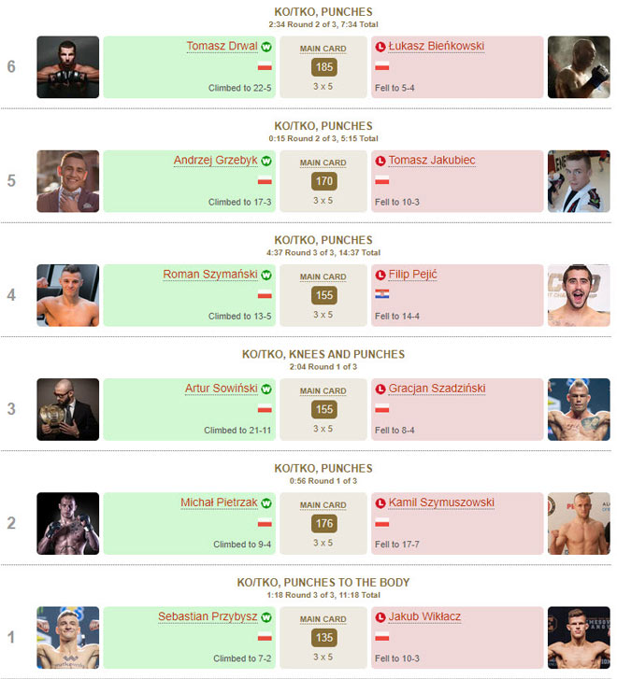Viewport: 617px width, 679px height.
Task: Select the 176 weight badge
Action: (x=323, y=524)
